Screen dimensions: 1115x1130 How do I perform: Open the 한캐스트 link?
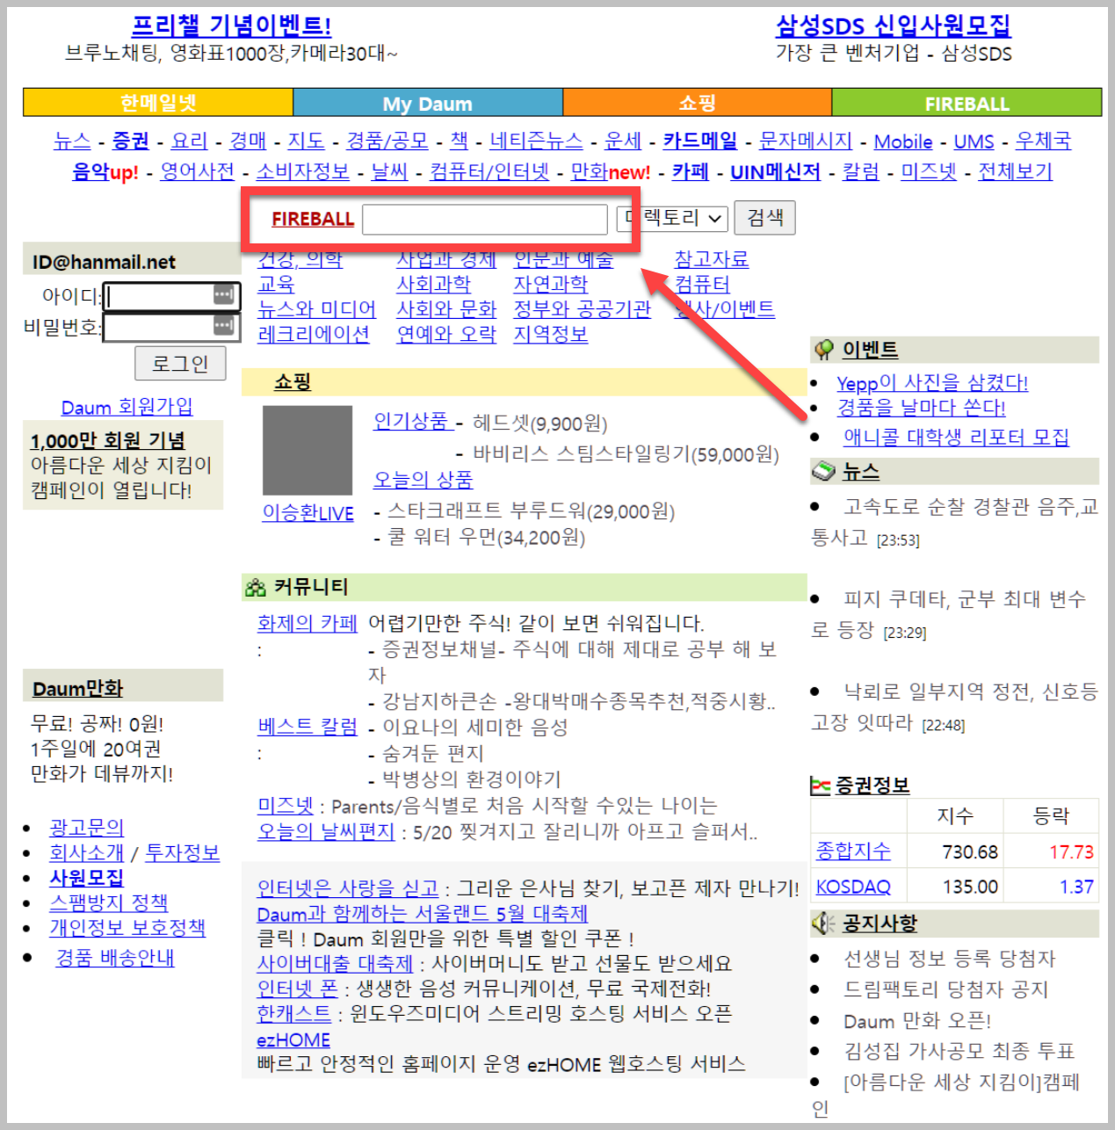[294, 1013]
